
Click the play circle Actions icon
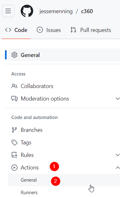14,168
